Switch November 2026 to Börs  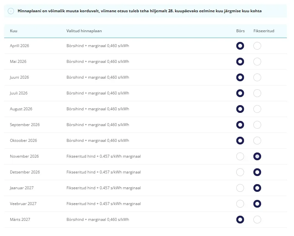[240, 156]
